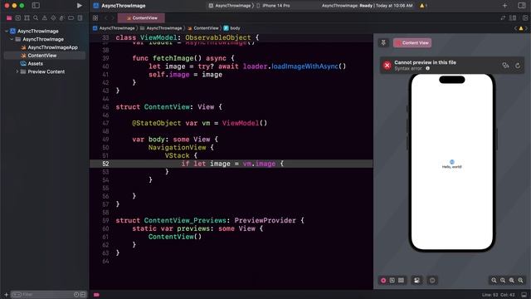Select the ContentView editor tab

click(x=142, y=17)
